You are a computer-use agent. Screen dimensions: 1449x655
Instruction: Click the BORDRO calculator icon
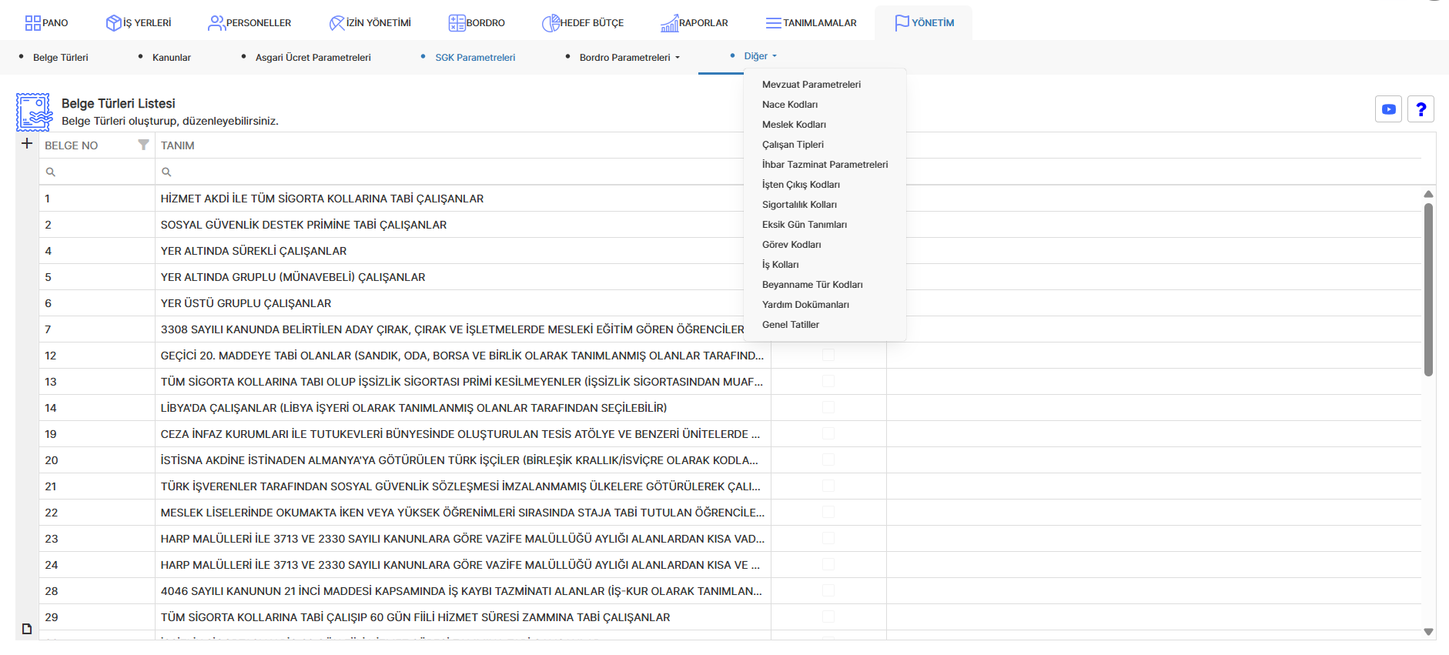[x=457, y=23]
